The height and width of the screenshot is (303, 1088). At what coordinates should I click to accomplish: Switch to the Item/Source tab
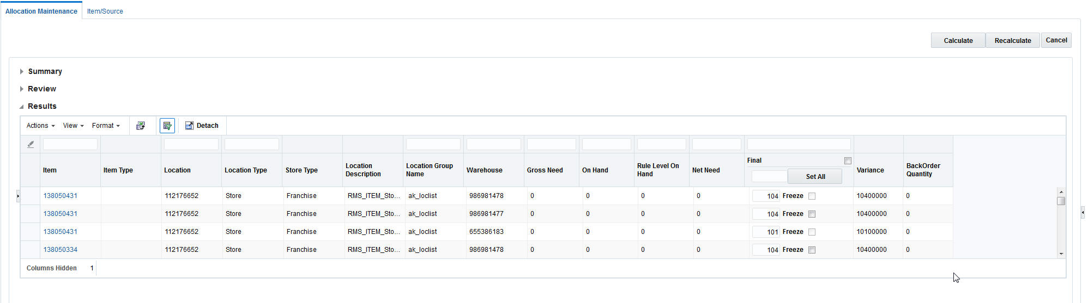pyautogui.click(x=105, y=11)
